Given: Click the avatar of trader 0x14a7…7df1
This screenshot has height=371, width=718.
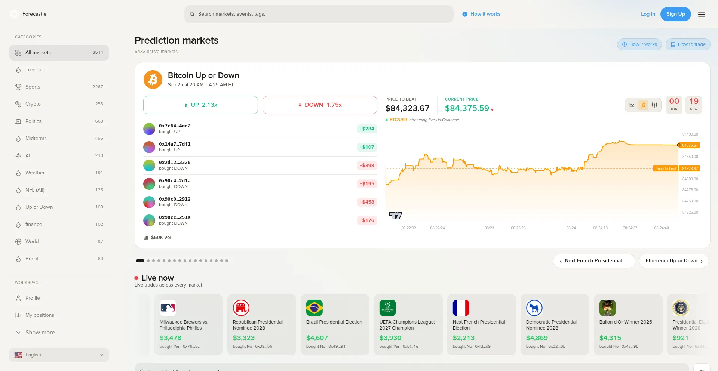Looking at the screenshot, I should coord(149,147).
